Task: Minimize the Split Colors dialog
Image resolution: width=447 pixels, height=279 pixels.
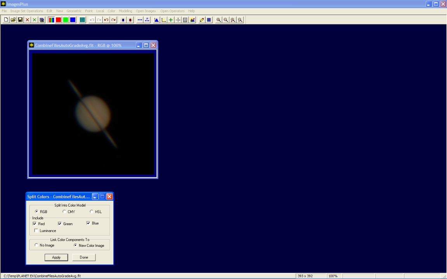Action: 95,196
